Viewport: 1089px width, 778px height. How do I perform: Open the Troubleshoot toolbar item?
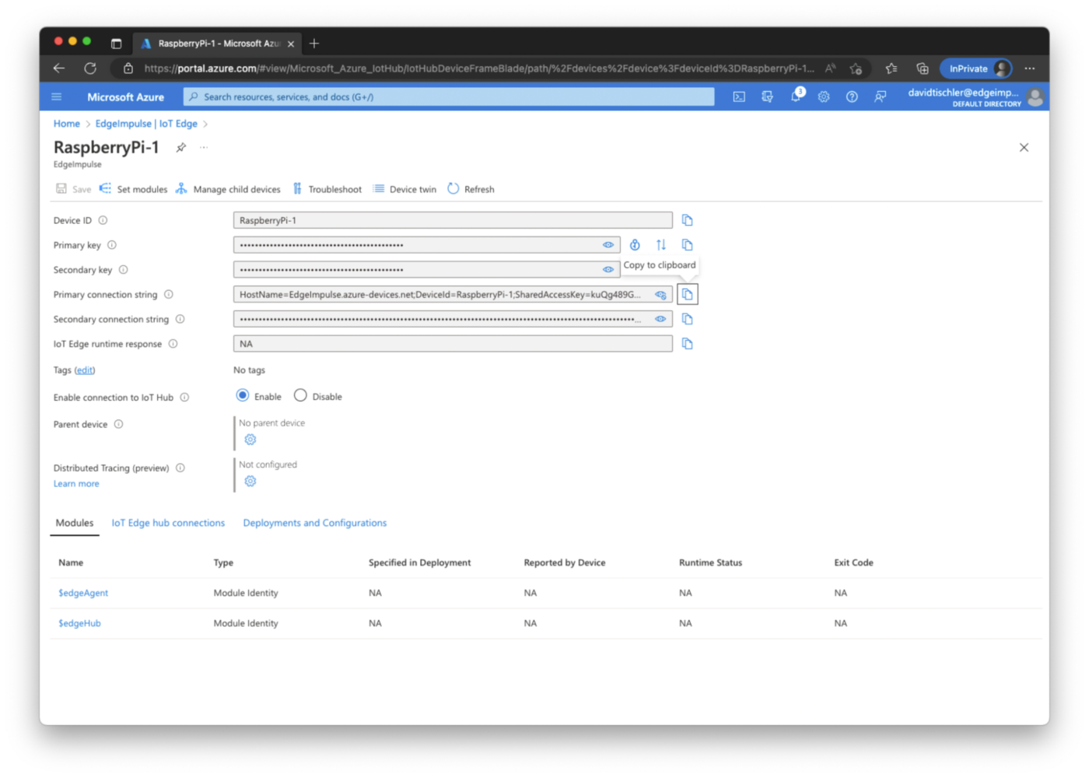click(327, 189)
